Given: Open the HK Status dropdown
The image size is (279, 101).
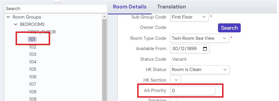Looking at the screenshot, I should 200,70.
